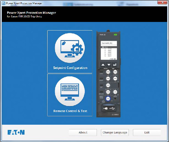Open the Remote Control & Test monitor icon
Screen dimensions: 169x142
(x=70, y=91)
